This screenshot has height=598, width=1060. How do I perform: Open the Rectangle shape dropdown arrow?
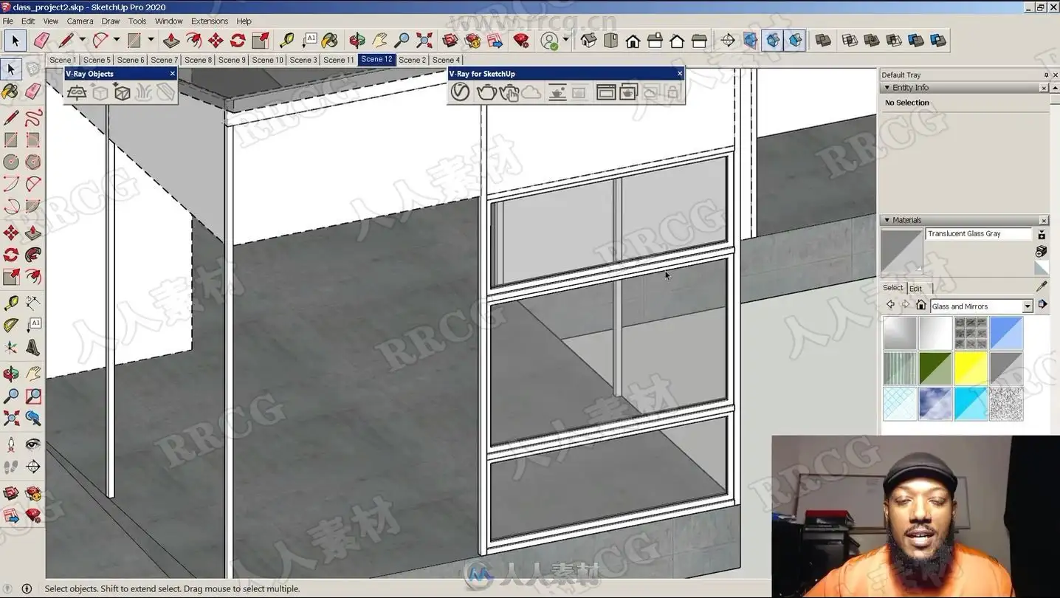coord(151,40)
